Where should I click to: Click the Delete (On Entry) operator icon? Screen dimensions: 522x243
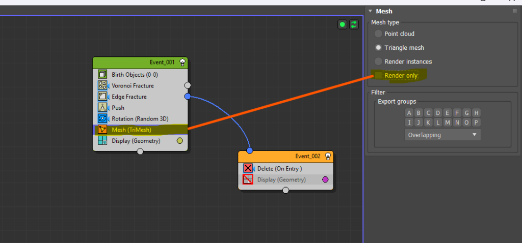pos(248,168)
